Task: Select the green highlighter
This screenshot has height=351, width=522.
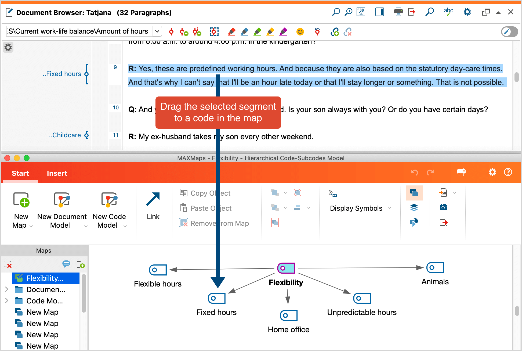Action: [258, 32]
